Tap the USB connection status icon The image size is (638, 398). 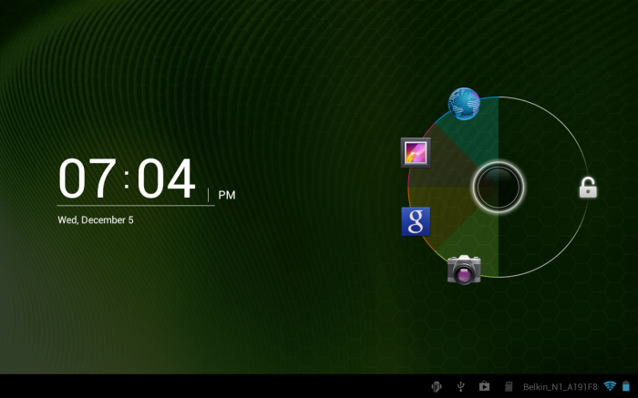(461, 386)
